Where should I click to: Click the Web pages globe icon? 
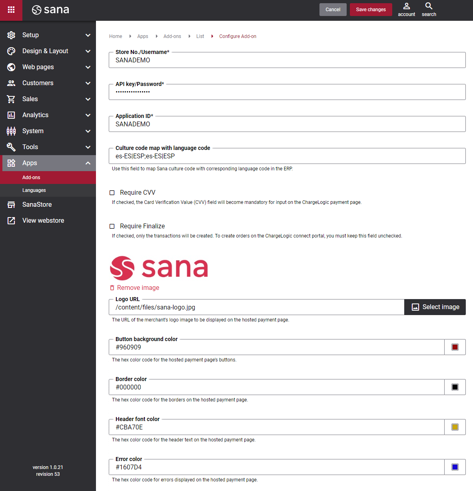point(11,67)
